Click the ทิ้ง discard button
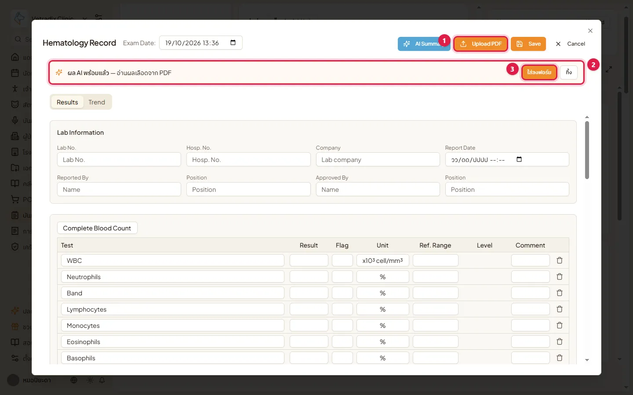The width and height of the screenshot is (633, 395). pyautogui.click(x=569, y=72)
